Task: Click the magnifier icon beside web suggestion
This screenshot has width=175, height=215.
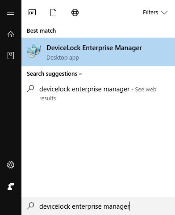Action: pos(30,89)
